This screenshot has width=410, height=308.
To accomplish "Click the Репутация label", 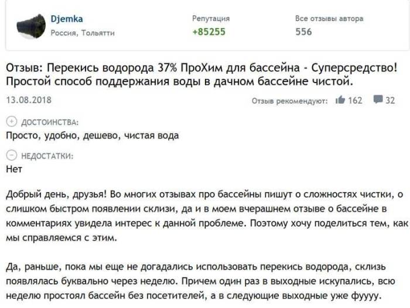I will pos(211,18).
